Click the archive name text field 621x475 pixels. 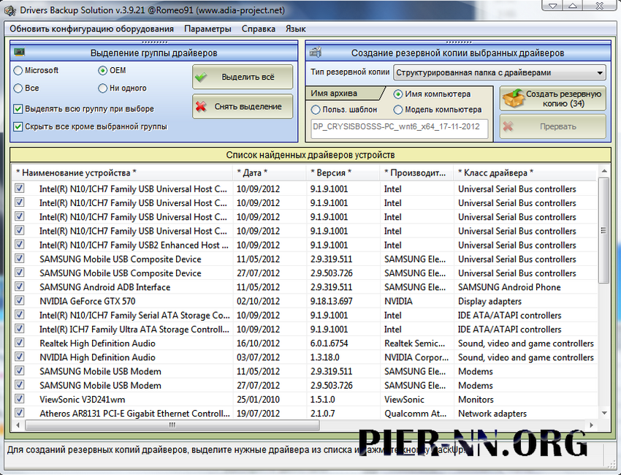click(399, 128)
